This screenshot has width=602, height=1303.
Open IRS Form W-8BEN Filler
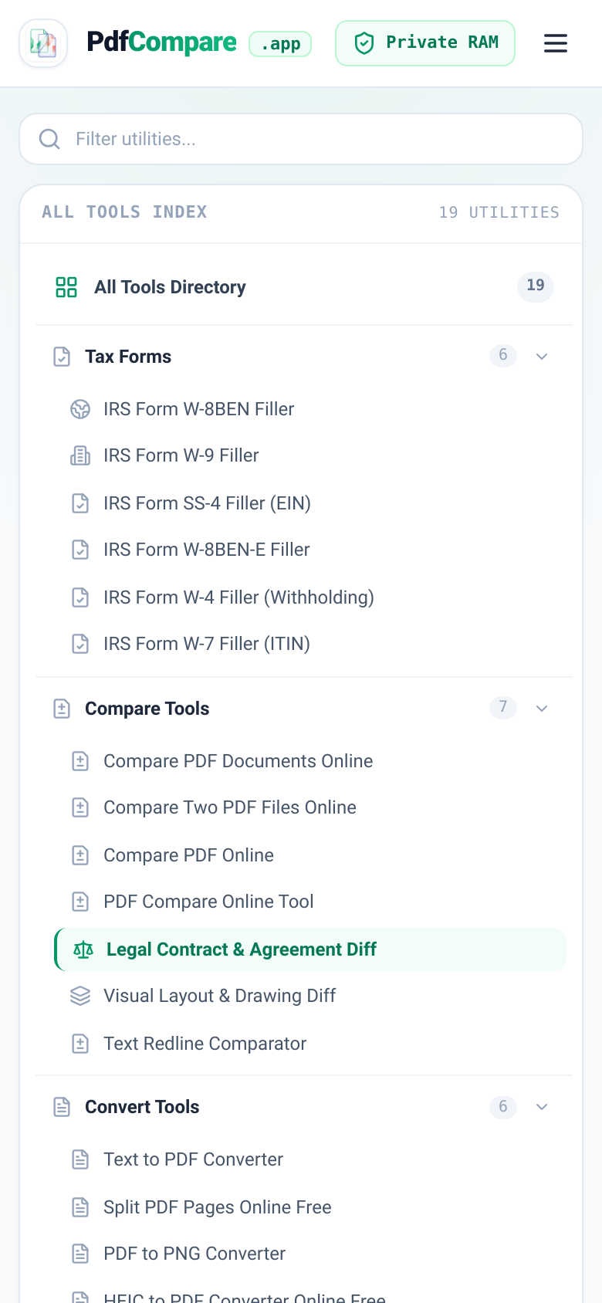(310, 409)
